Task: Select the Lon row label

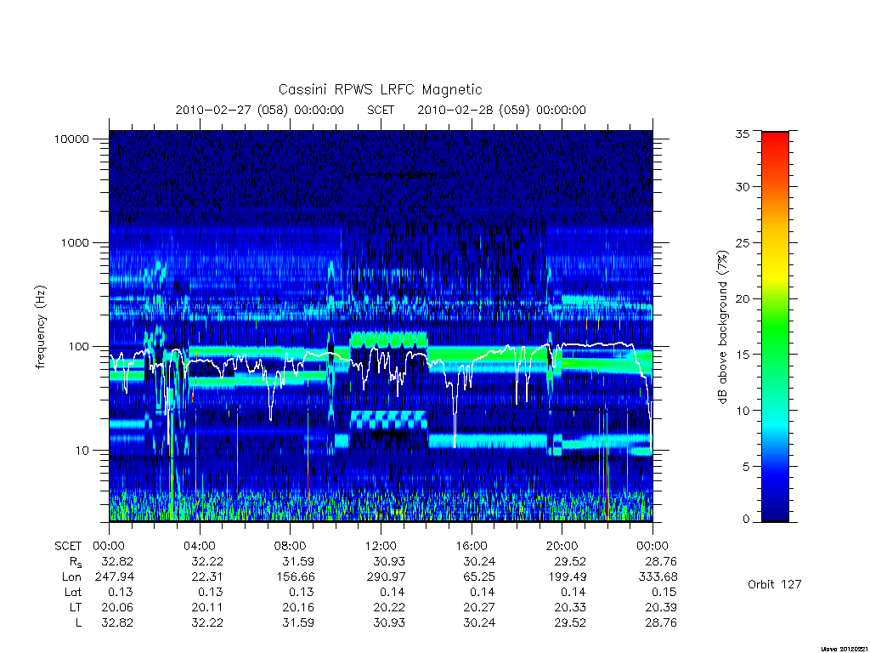Action: (x=71, y=577)
